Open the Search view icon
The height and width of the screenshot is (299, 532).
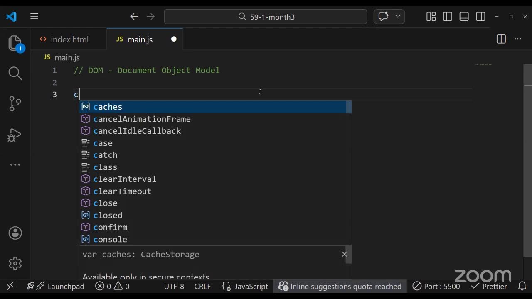point(15,73)
